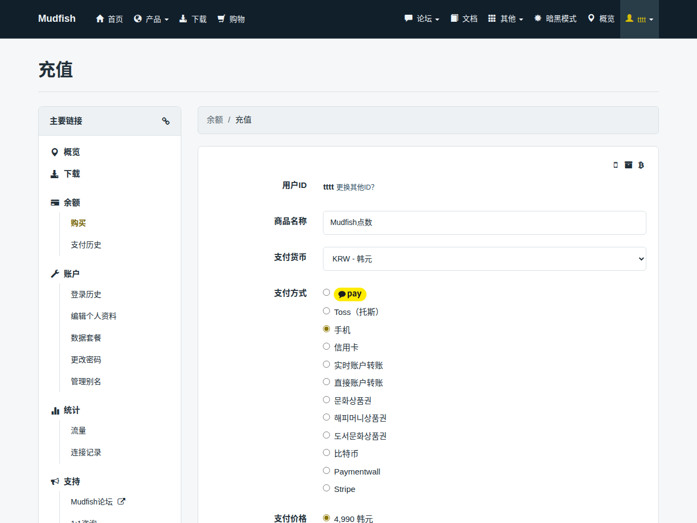Click the 更换其他ID? link

click(355, 187)
